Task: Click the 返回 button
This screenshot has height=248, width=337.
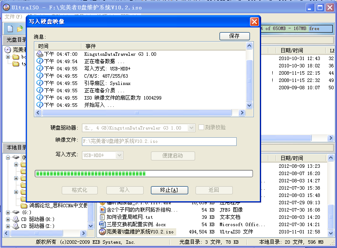Action: click(x=214, y=190)
